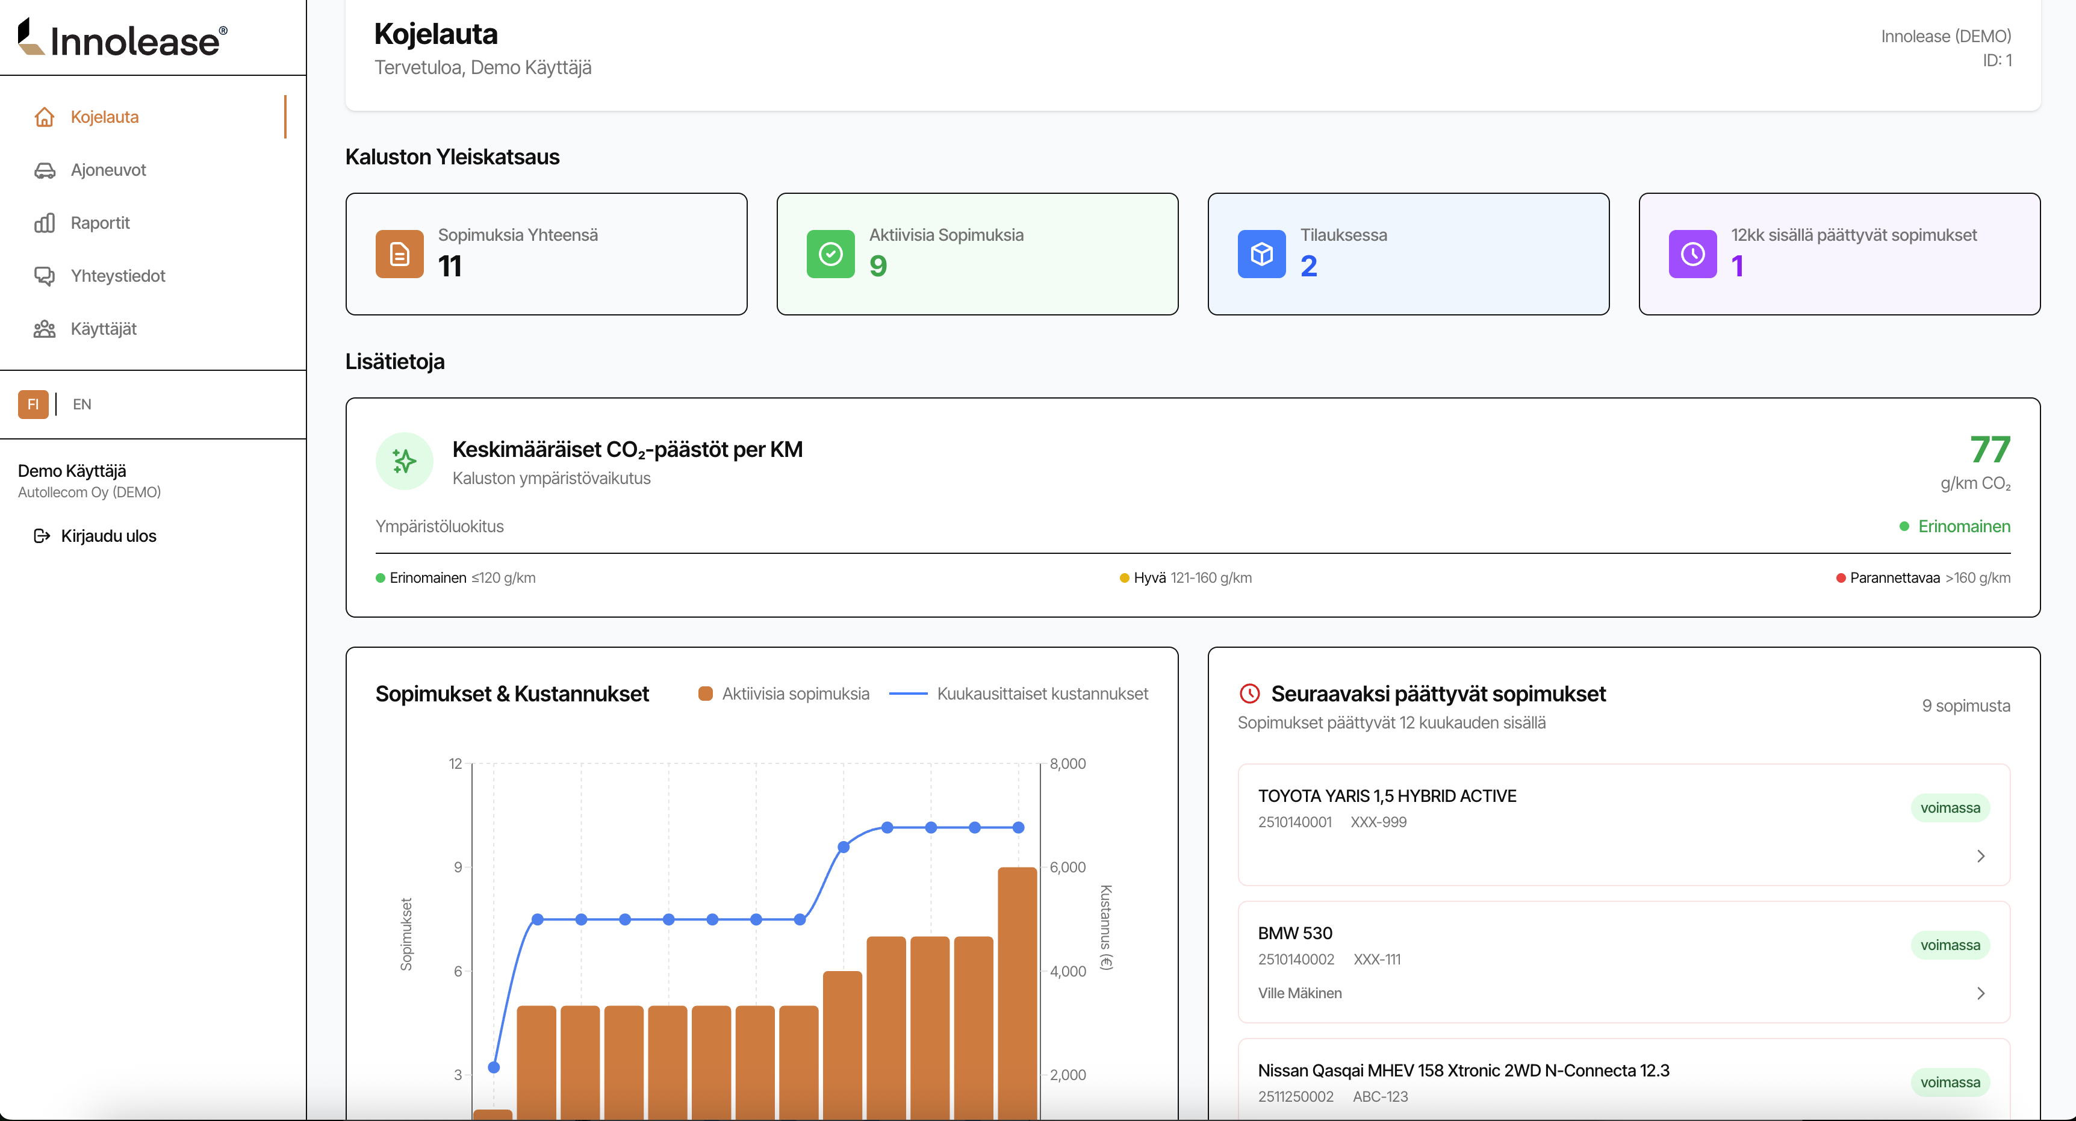This screenshot has width=2076, height=1121.
Task: Click the Autollecom Oy (DEMO) text
Action: pyautogui.click(x=90, y=492)
